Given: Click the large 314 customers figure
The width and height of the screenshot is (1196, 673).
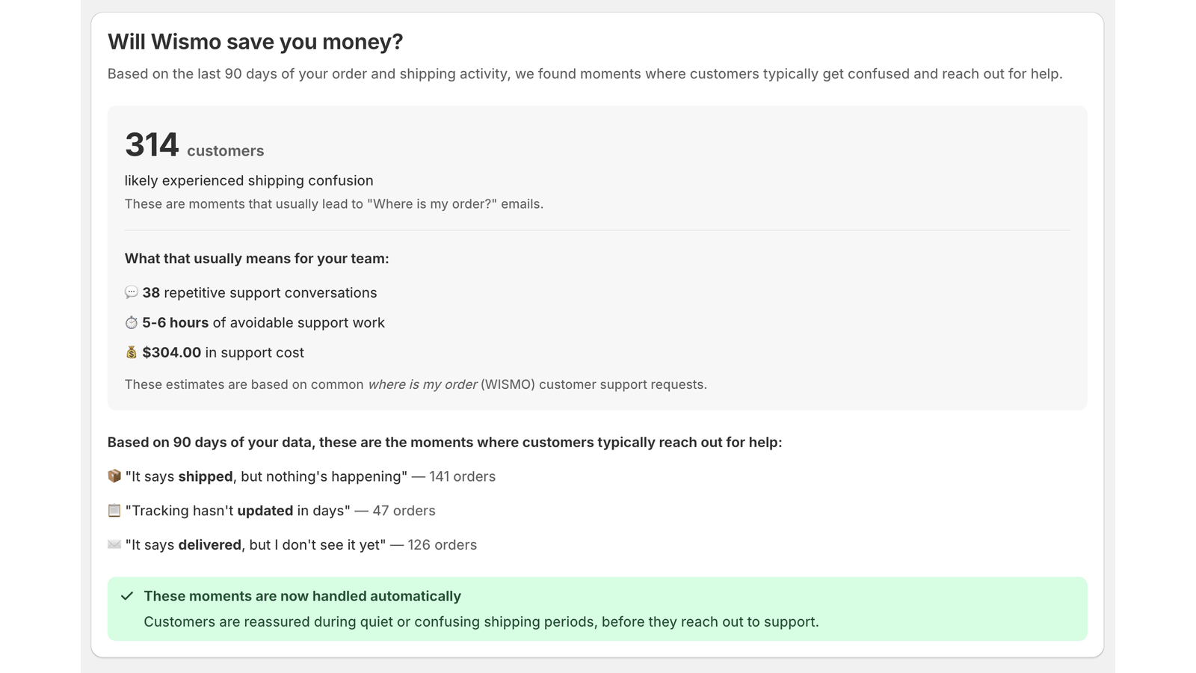Looking at the screenshot, I should tap(152, 145).
